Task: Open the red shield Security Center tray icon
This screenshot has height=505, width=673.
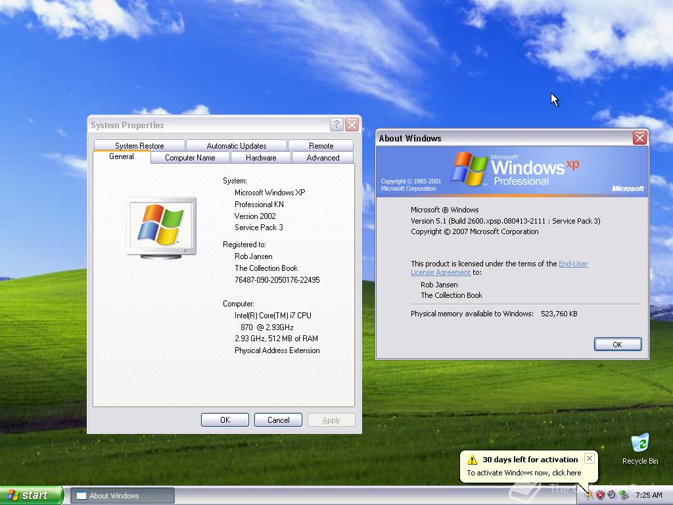Action: [600, 496]
